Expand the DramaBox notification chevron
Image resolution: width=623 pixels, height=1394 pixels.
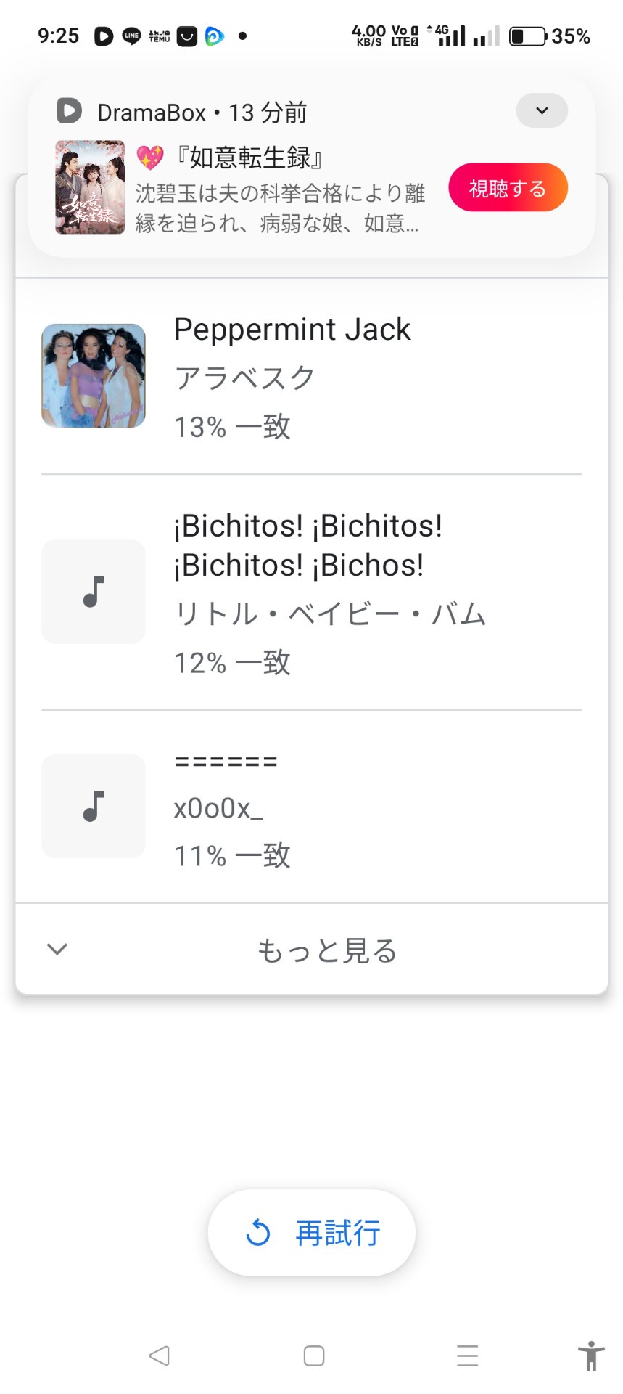click(x=541, y=110)
